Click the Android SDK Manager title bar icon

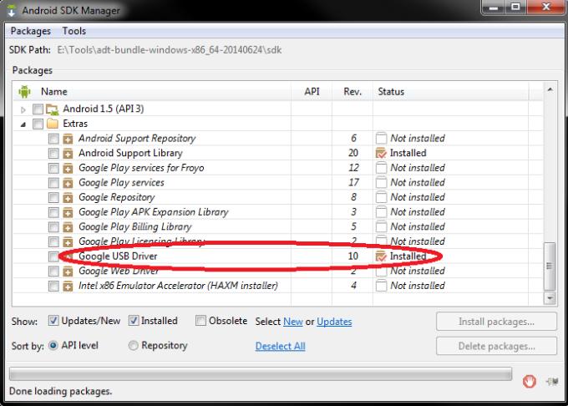[x=12, y=11]
